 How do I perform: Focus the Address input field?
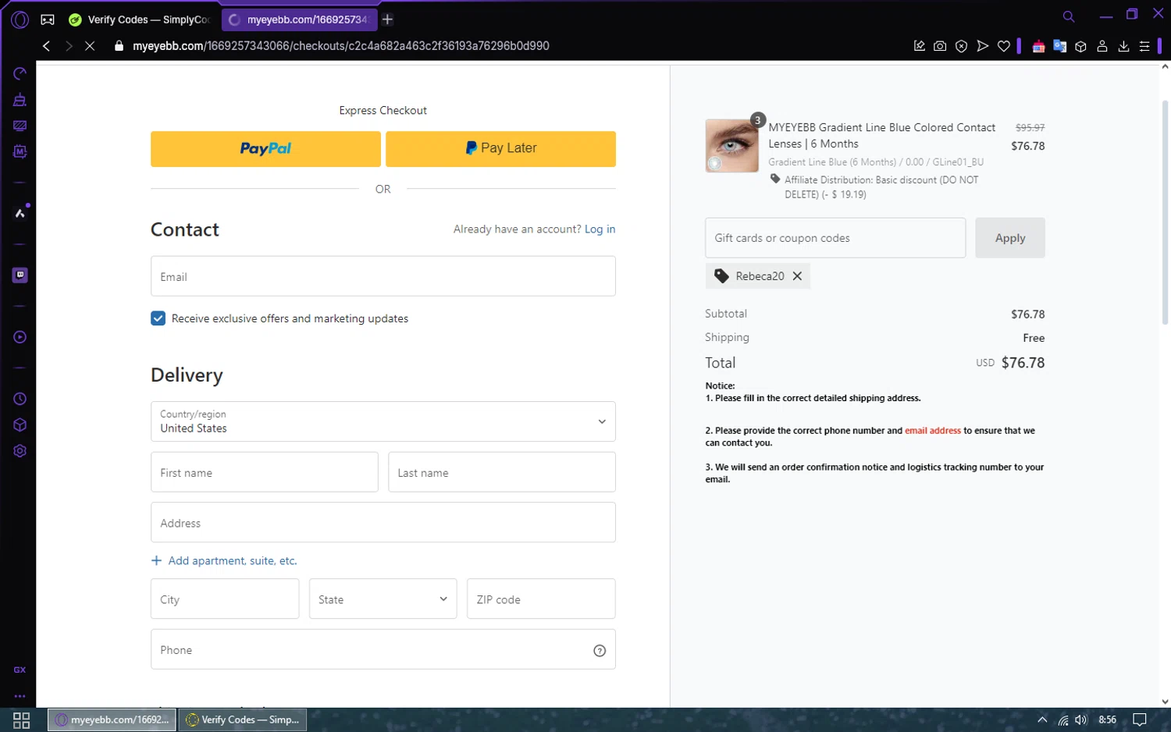[383, 523]
